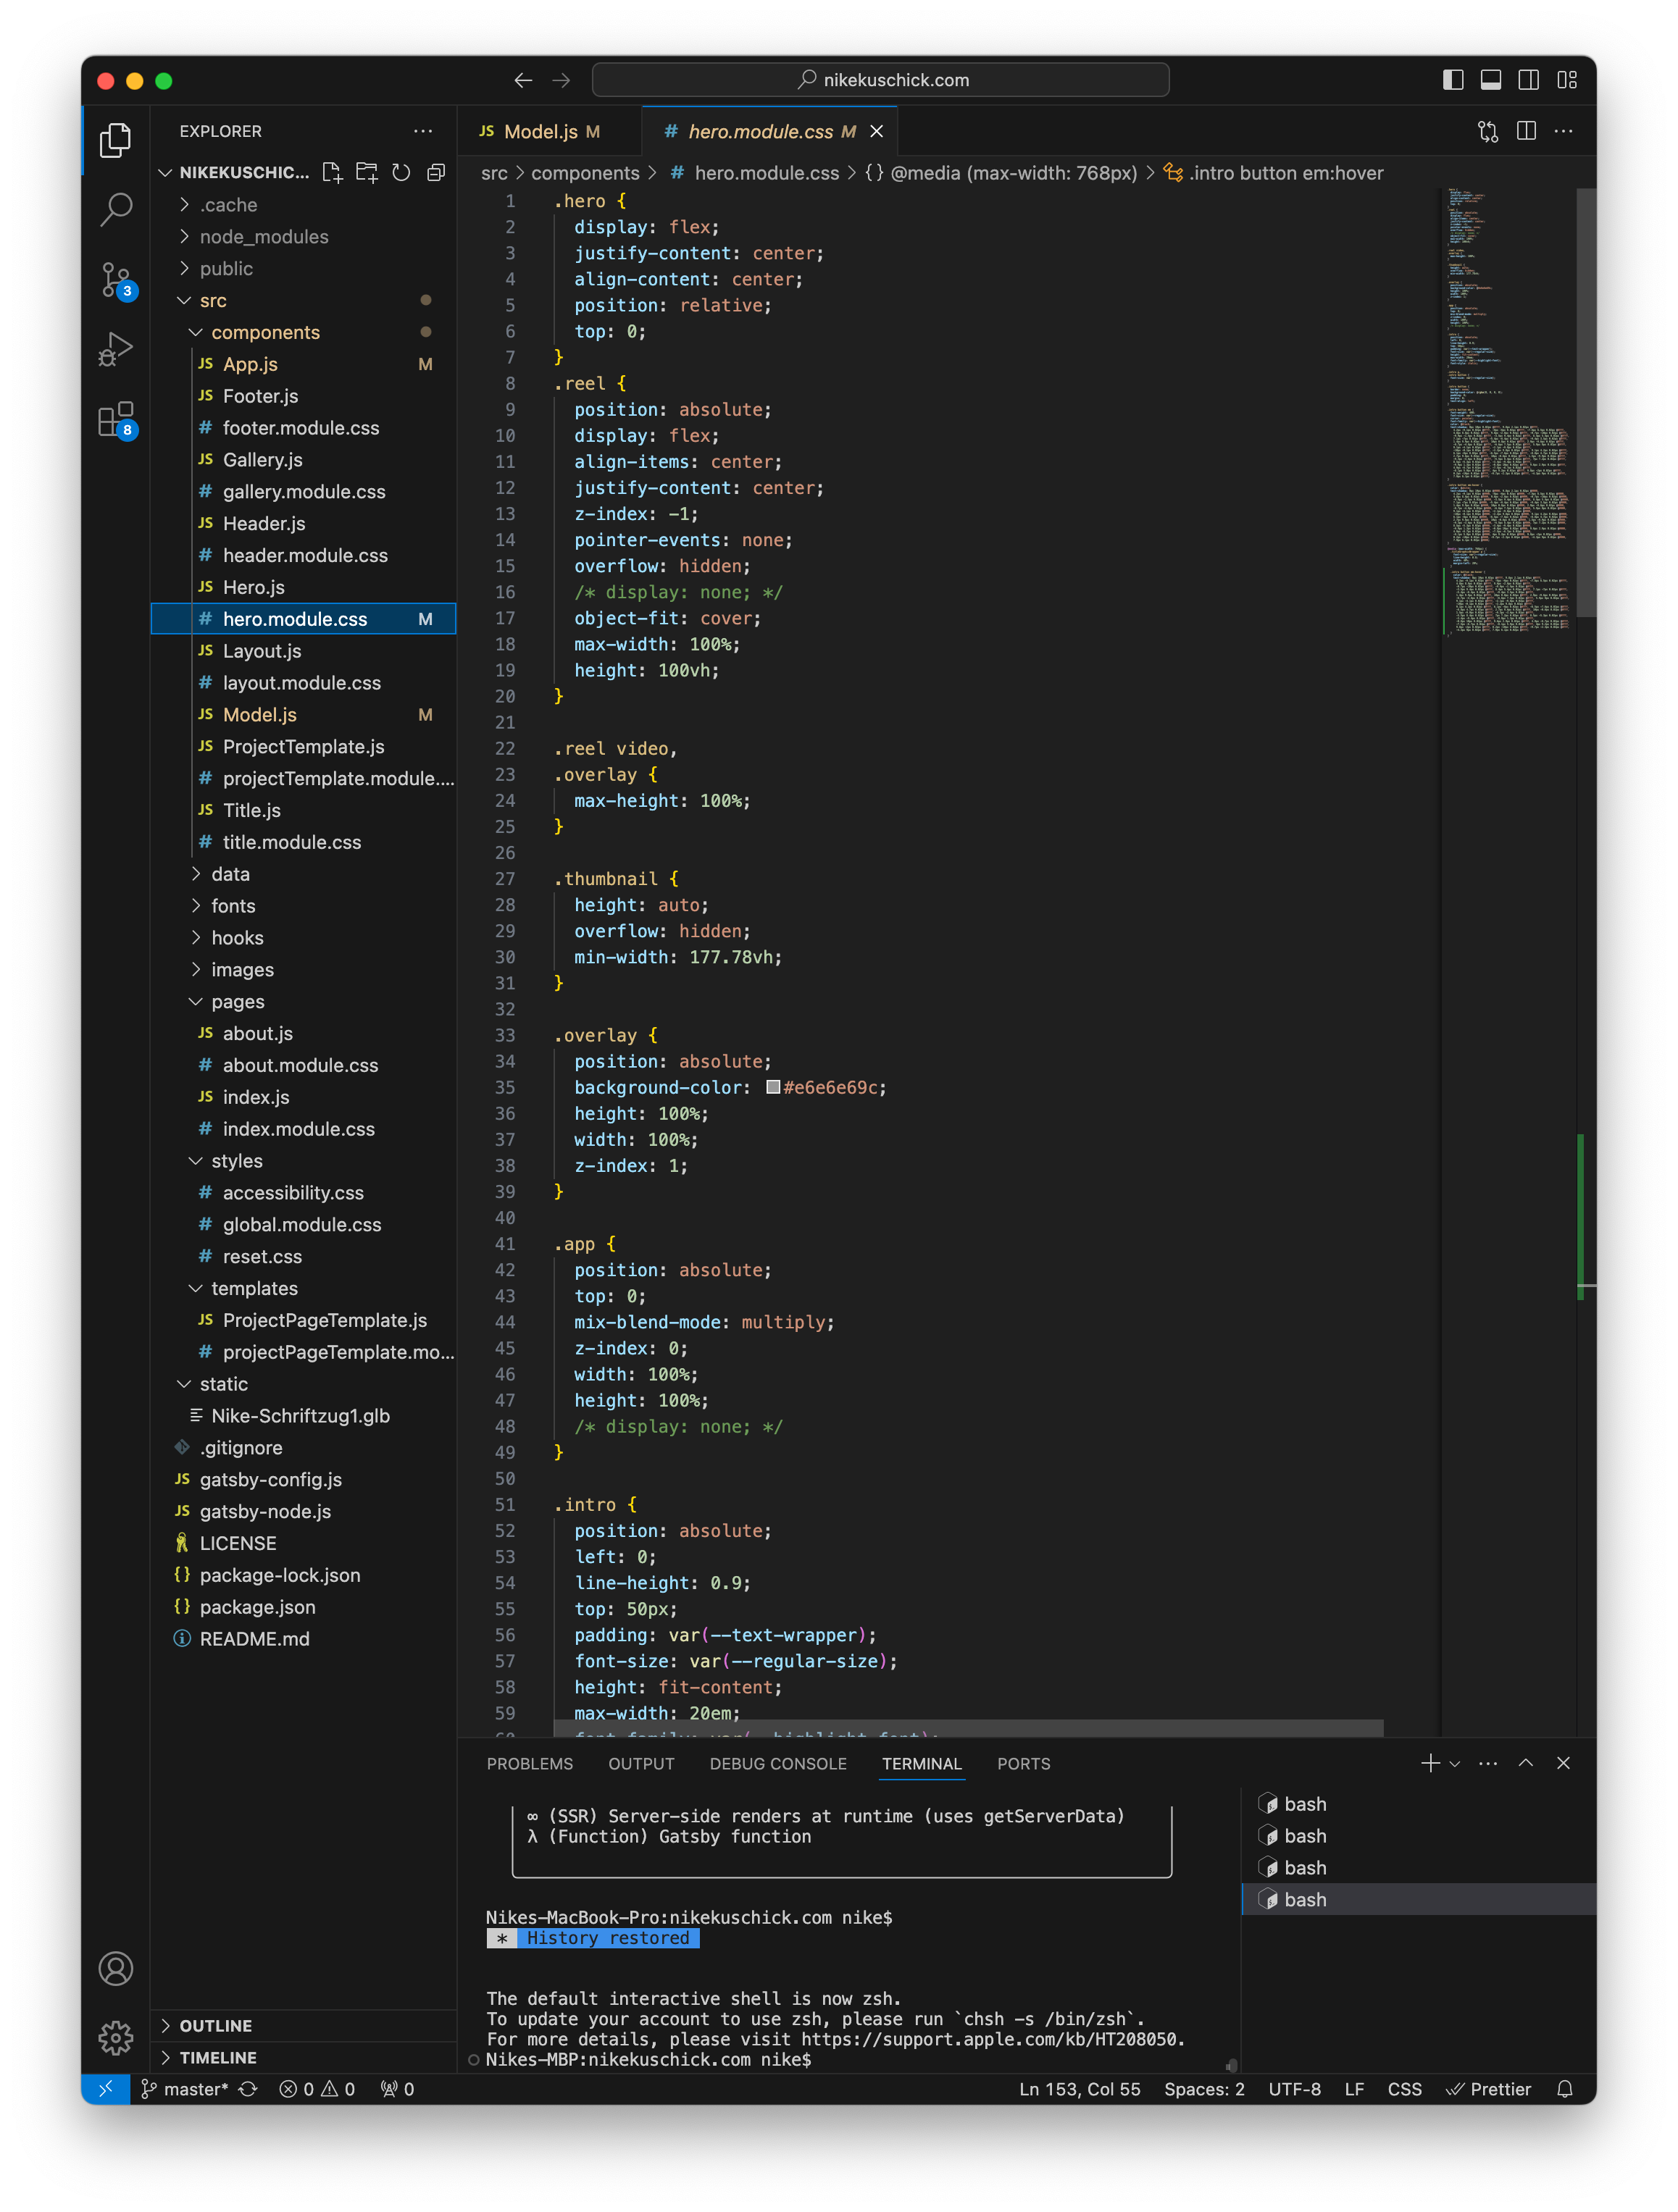Viewport: 1678px width, 2212px height.
Task: Open Extensions view with 8 badge
Action: pos(116,419)
